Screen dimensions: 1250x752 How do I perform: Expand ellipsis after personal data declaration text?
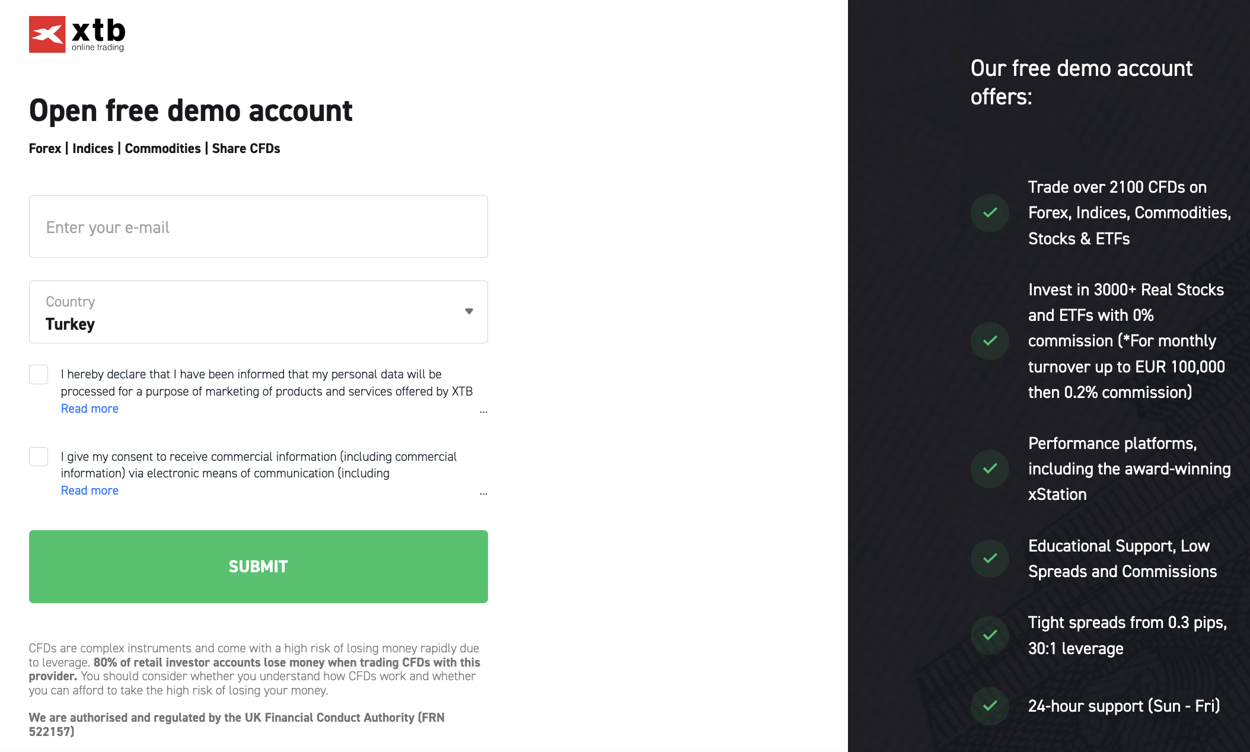point(483,410)
